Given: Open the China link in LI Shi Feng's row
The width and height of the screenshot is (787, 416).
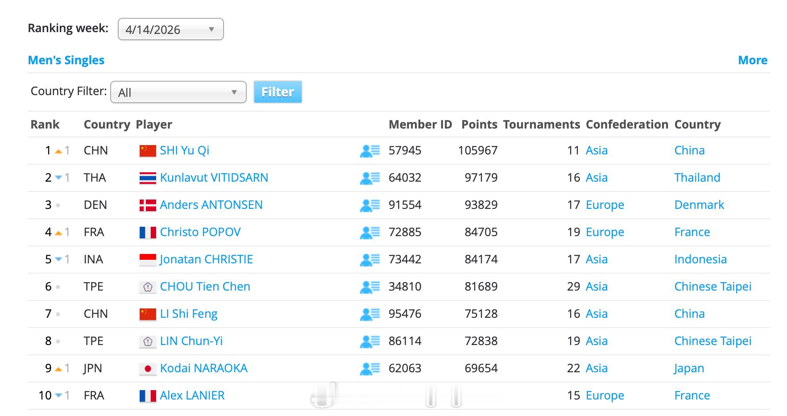Looking at the screenshot, I should coord(689,314).
